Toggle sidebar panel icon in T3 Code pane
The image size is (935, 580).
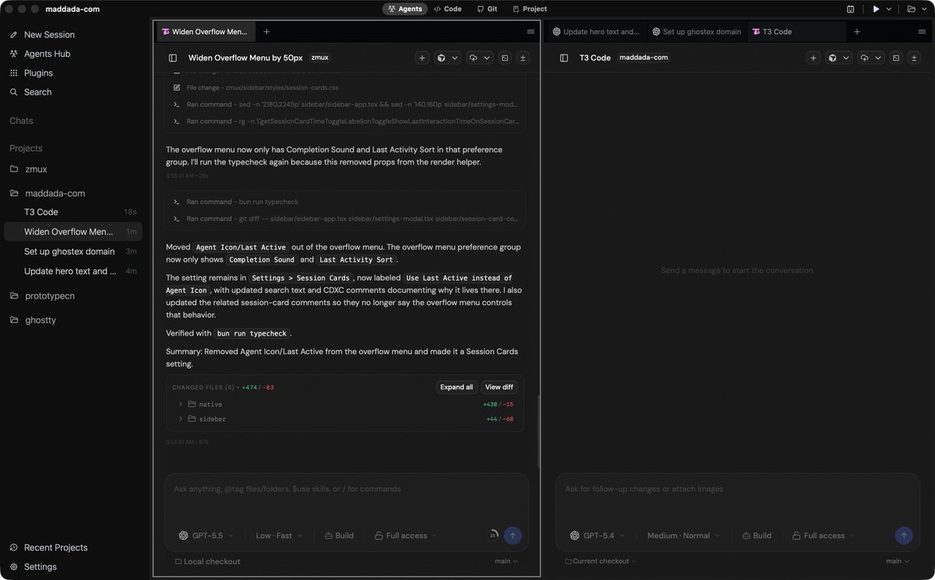(564, 58)
